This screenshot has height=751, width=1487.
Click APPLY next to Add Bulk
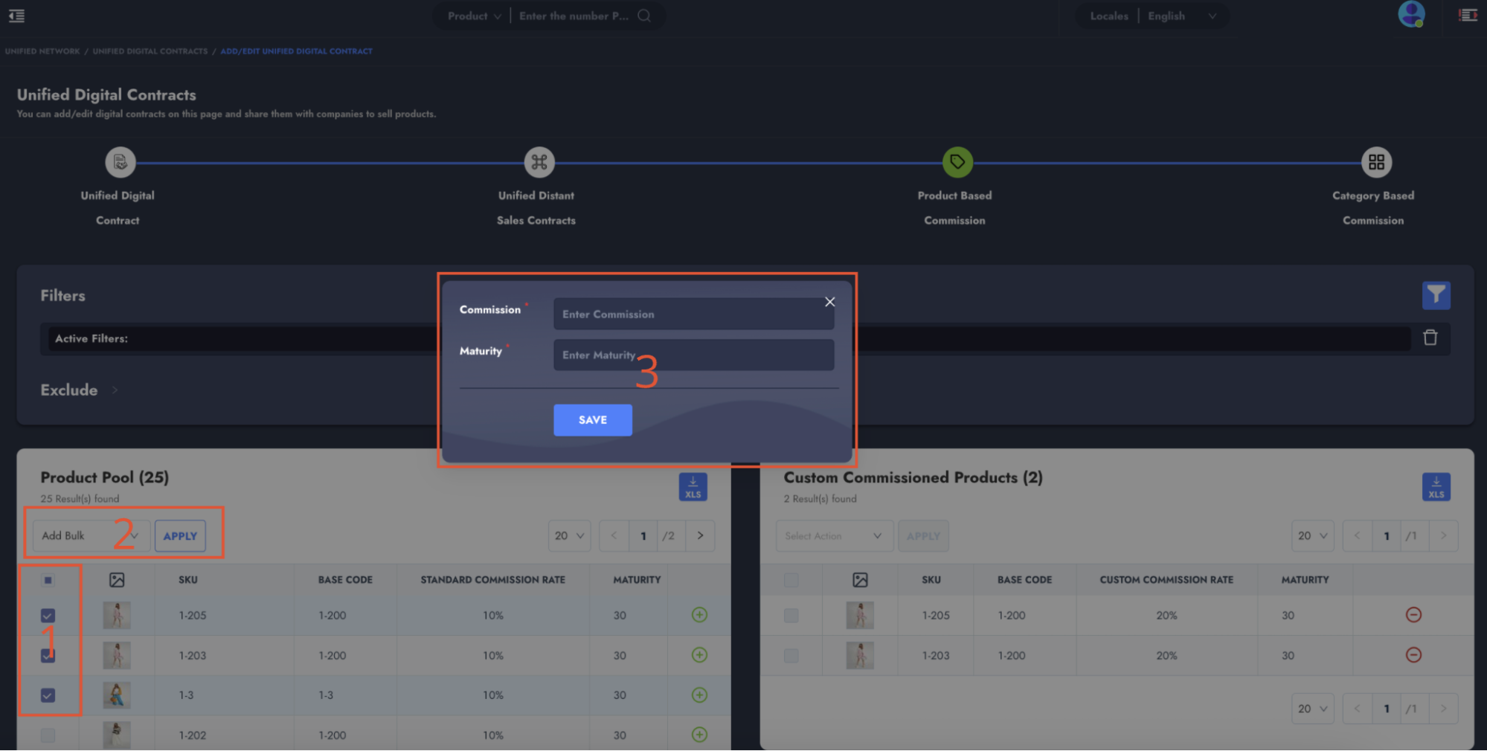click(180, 536)
